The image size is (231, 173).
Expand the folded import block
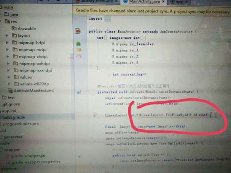pos(86,18)
